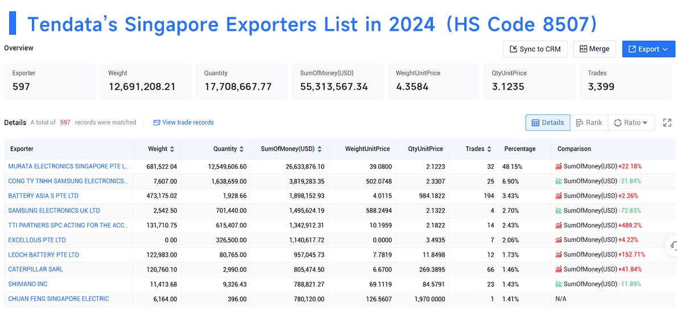The height and width of the screenshot is (314, 677).
Task: Select the WeightUnitPrice 4.3584 card
Action: [434, 81]
